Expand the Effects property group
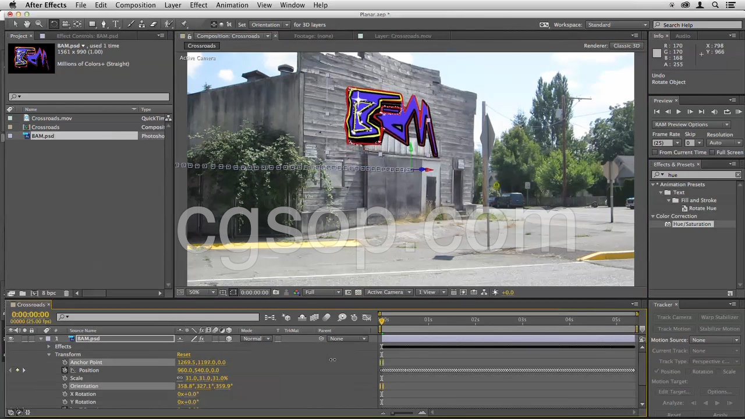 pyautogui.click(x=49, y=347)
